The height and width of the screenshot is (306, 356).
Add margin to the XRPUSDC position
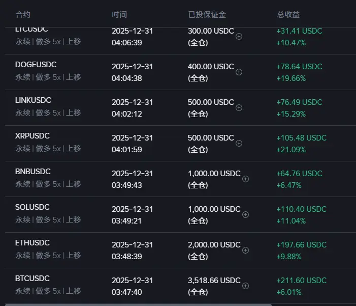point(239,143)
